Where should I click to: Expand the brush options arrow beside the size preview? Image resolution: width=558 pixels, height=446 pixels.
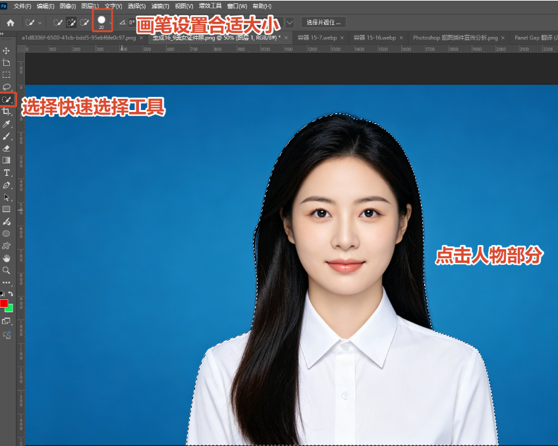[x=111, y=23]
